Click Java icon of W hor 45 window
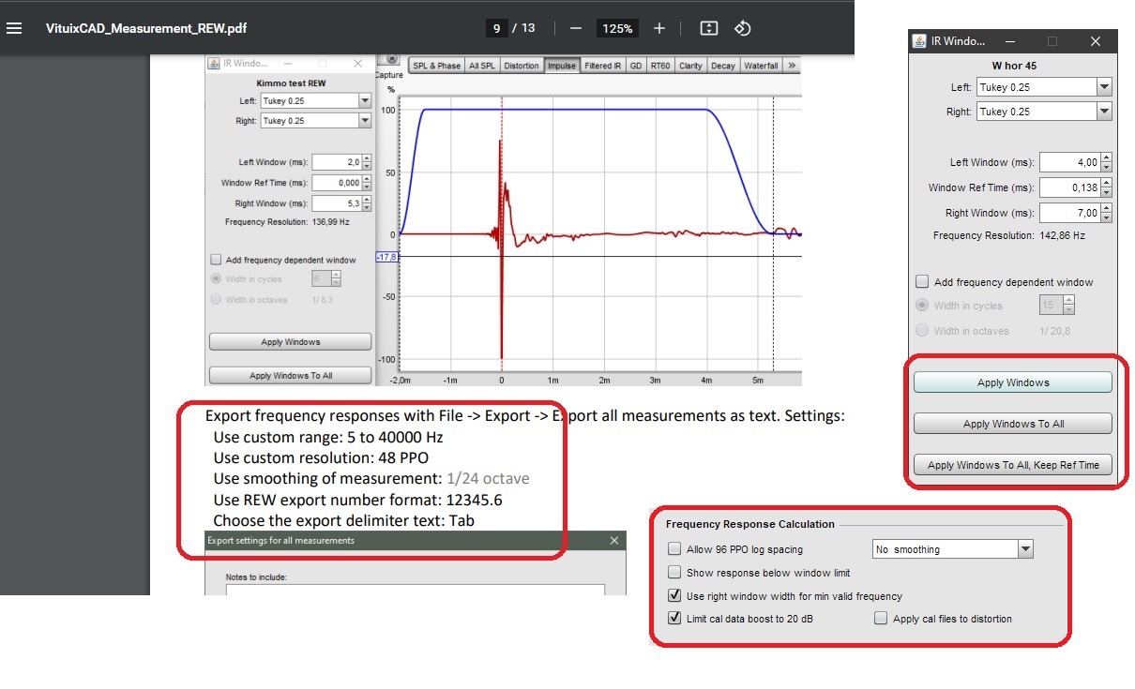This screenshot has width=1135, height=689. 919,41
